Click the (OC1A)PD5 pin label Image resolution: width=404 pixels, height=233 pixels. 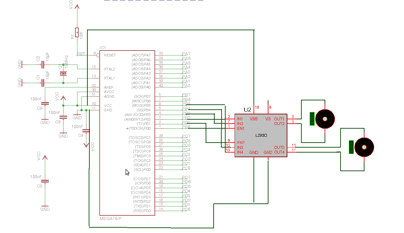coord(141,188)
